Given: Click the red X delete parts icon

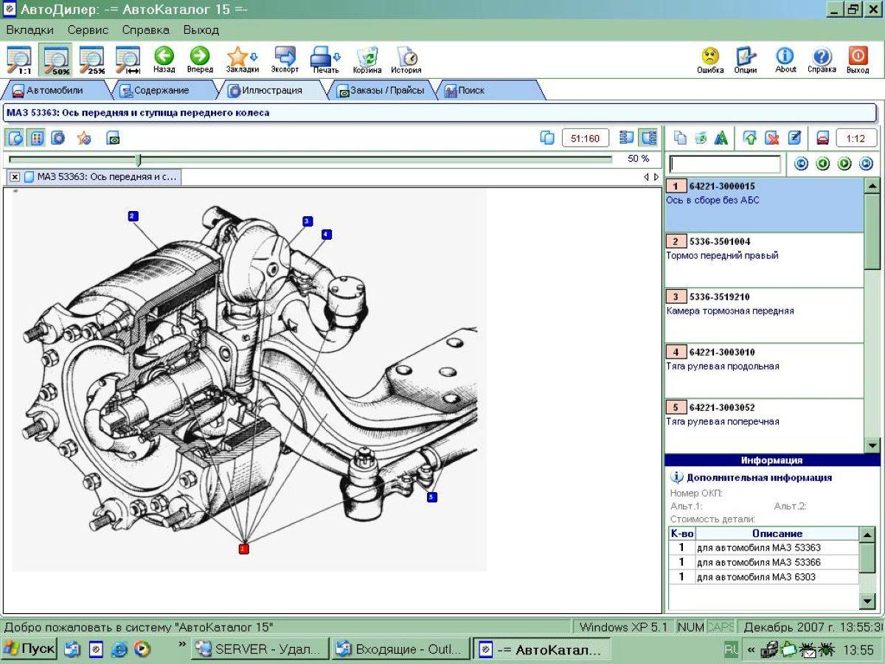Looking at the screenshot, I should pos(772,138).
